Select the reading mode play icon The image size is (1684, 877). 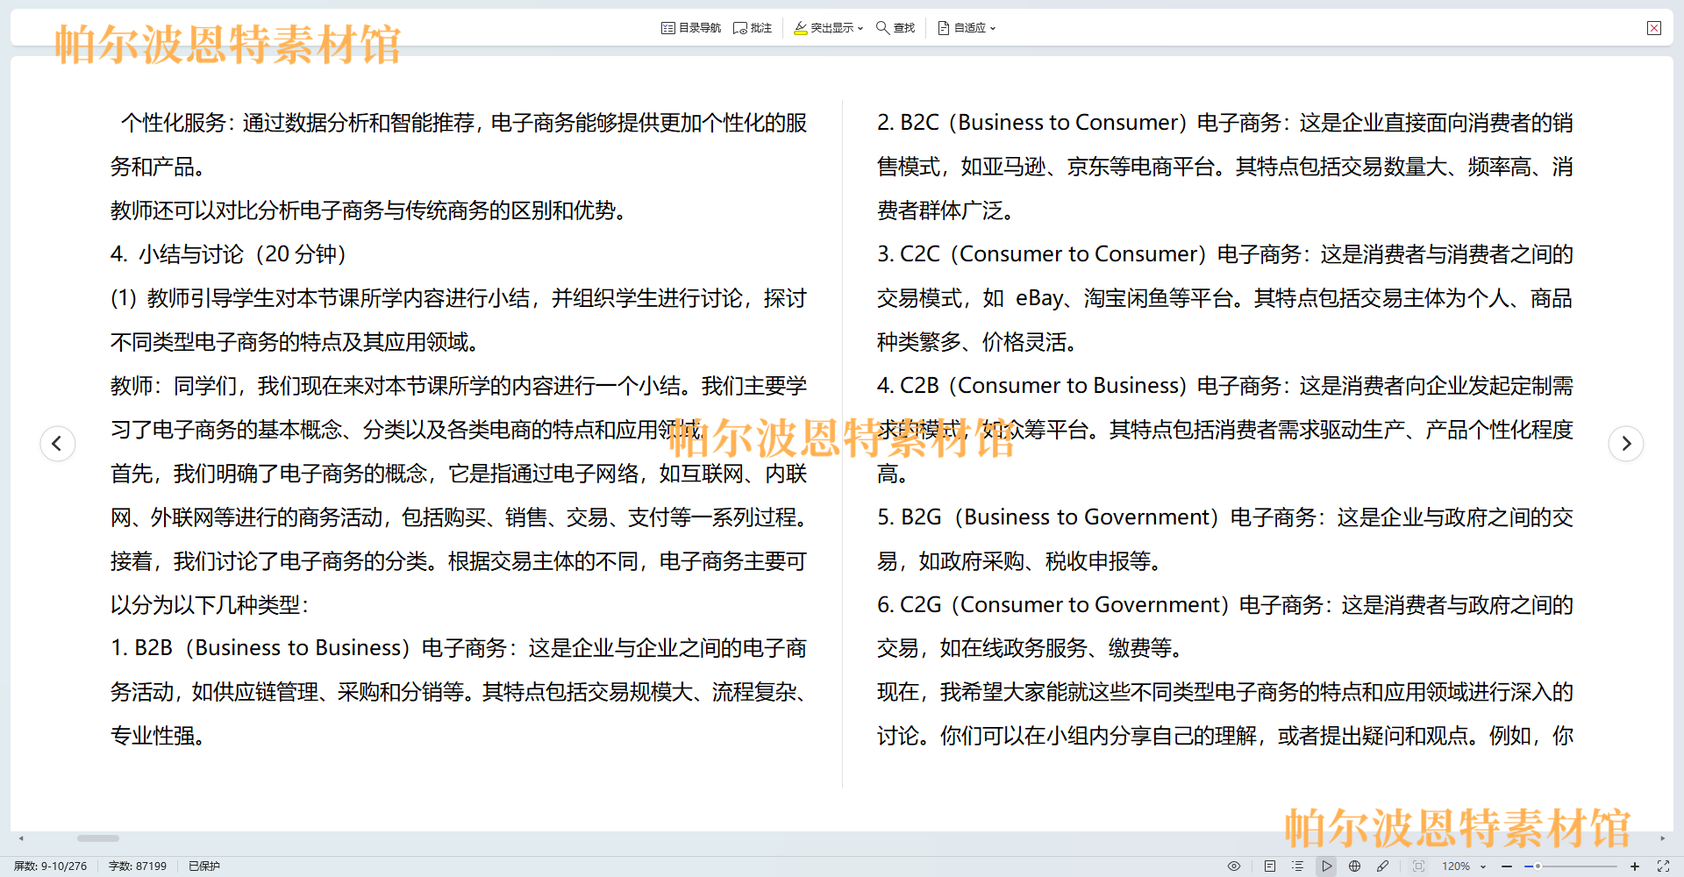tap(1327, 866)
